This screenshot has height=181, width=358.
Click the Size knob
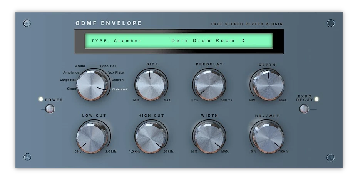[x=151, y=85]
